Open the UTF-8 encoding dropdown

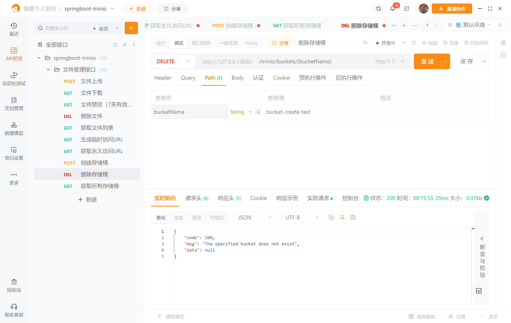tap(302, 217)
